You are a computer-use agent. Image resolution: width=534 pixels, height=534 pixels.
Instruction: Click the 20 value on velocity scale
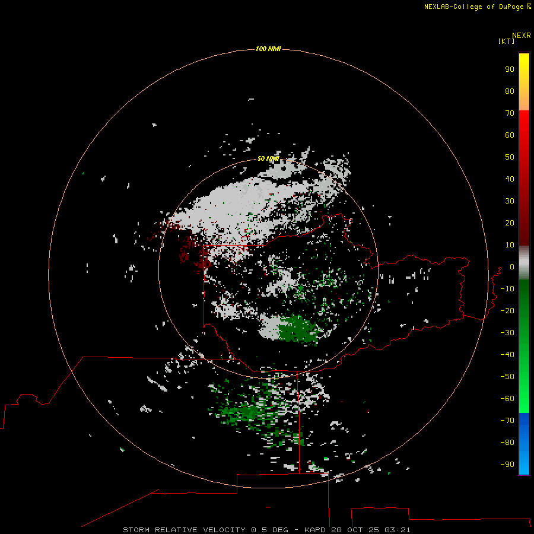(510, 223)
